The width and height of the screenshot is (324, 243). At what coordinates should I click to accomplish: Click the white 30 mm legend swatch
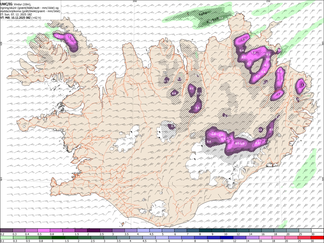tap(317, 231)
